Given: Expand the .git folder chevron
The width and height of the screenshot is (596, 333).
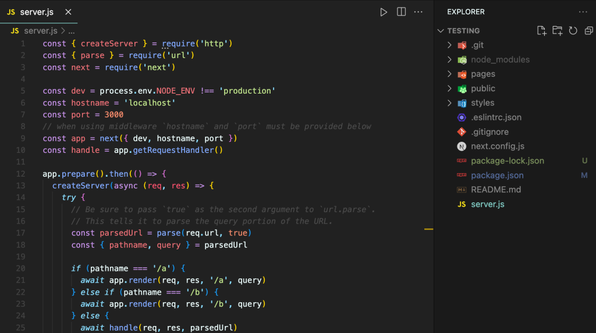Looking at the screenshot, I should pos(450,45).
